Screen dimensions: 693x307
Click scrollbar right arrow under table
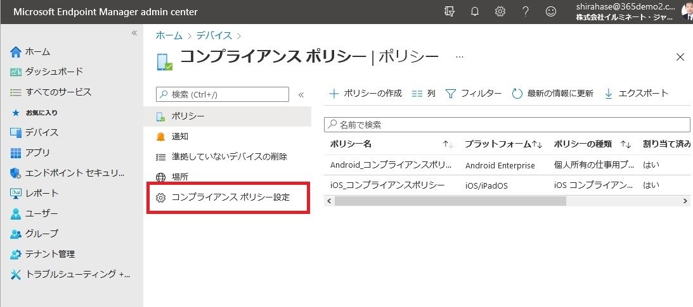(x=685, y=201)
